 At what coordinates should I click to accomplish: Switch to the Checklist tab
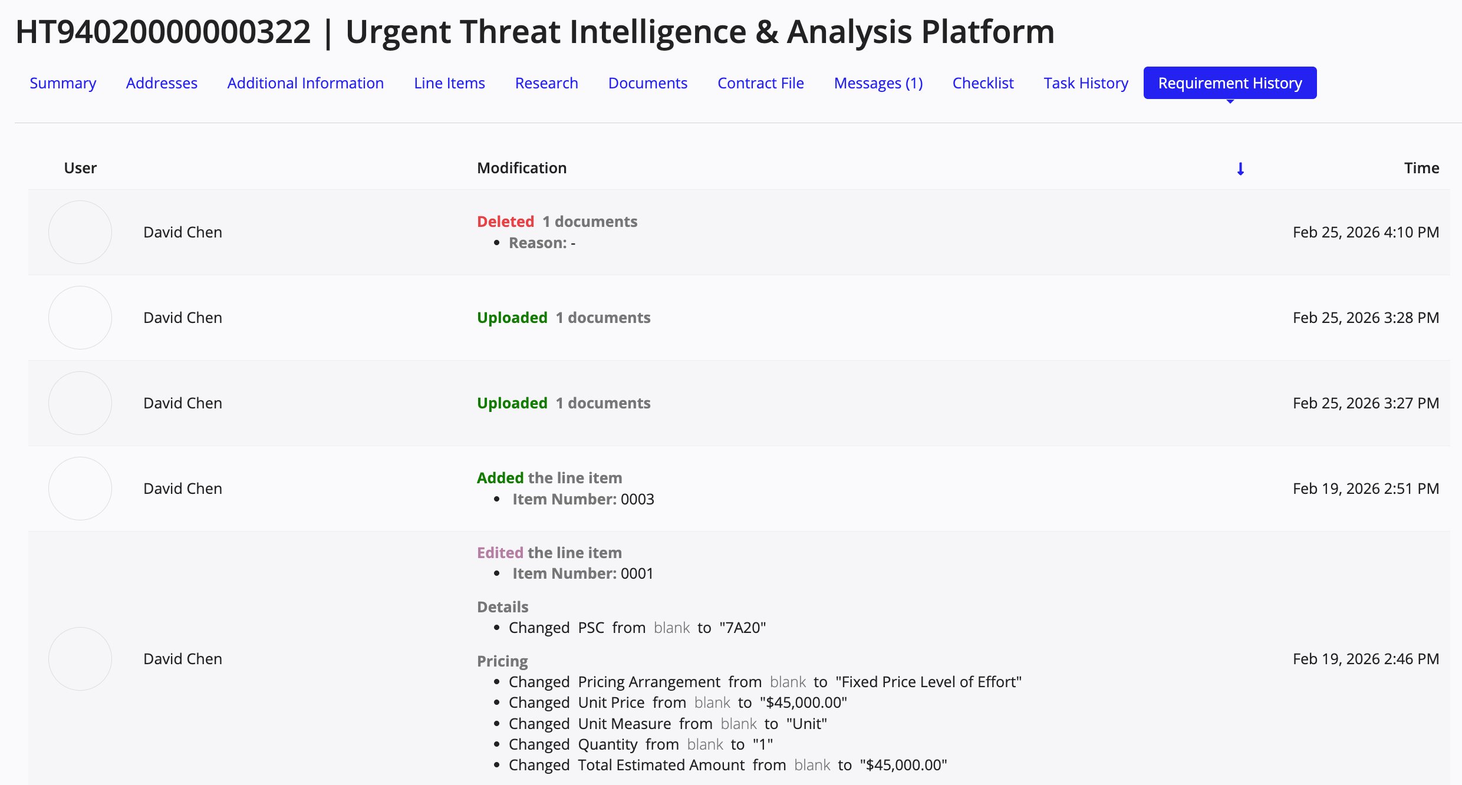[983, 83]
